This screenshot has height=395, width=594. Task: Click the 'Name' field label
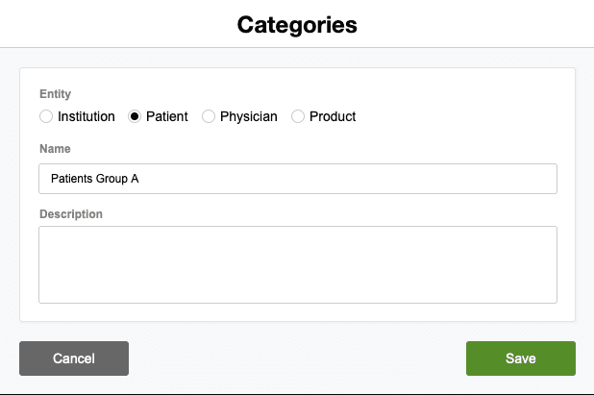coord(55,149)
